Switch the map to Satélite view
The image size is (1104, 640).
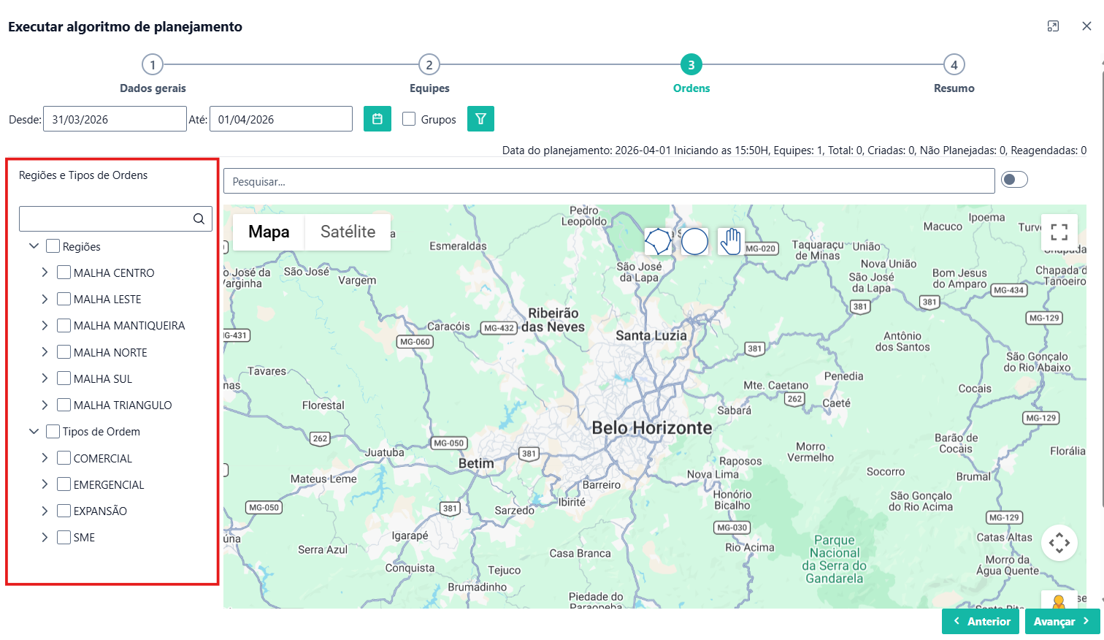click(348, 232)
